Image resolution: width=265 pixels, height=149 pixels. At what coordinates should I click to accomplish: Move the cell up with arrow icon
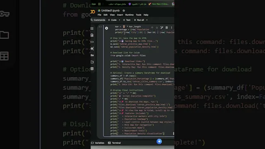tap(152, 28)
